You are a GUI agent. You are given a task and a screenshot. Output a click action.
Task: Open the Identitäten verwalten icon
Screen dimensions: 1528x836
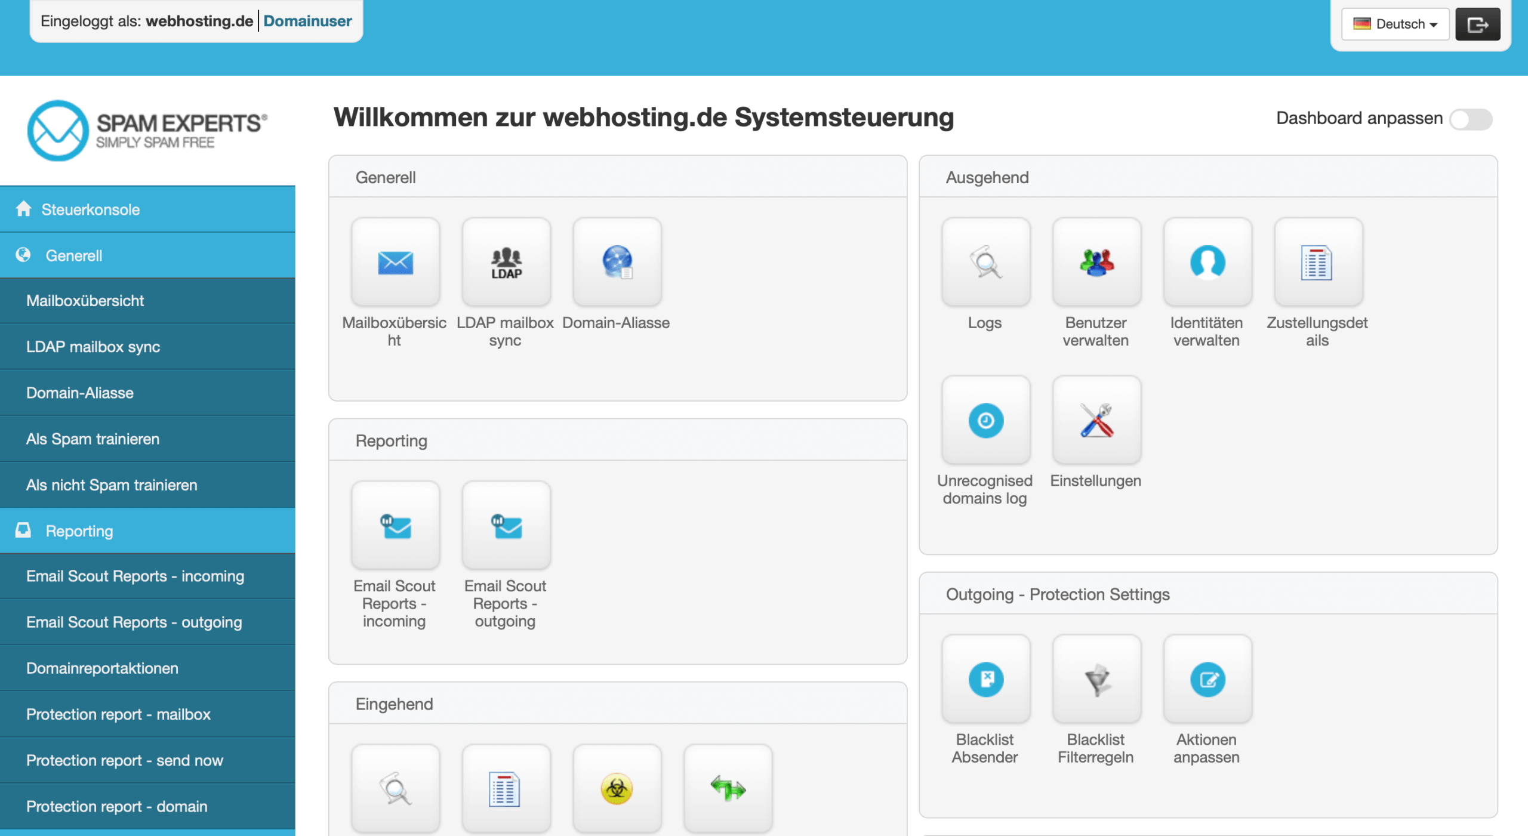1207,262
